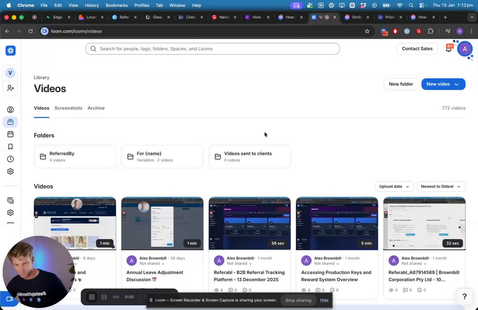This screenshot has width=478, height=310.
Task: Open Accessing Production Keys and Reward title
Action: point(336,276)
